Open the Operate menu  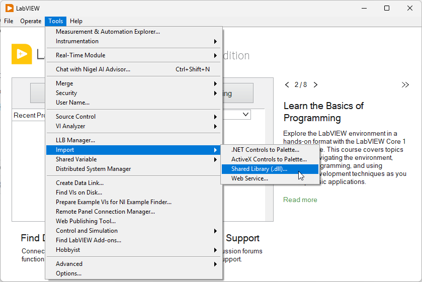(x=31, y=21)
